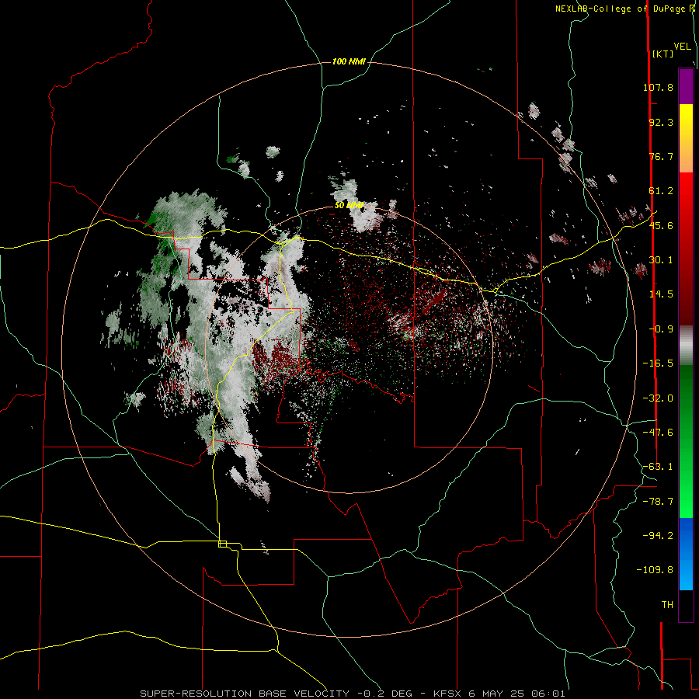This screenshot has height=699, width=699.
Task: Pick the black TH segment of the color bar
Action: (686, 605)
